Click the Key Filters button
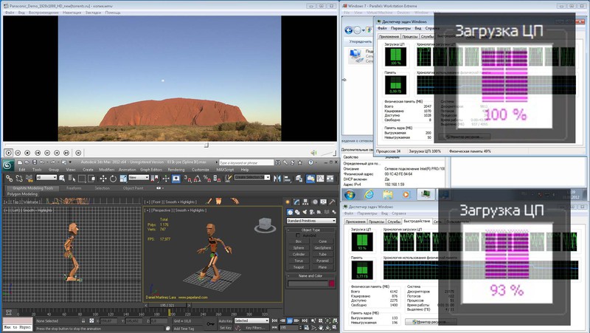Screen dimensions: 590x333 (x=257, y=327)
